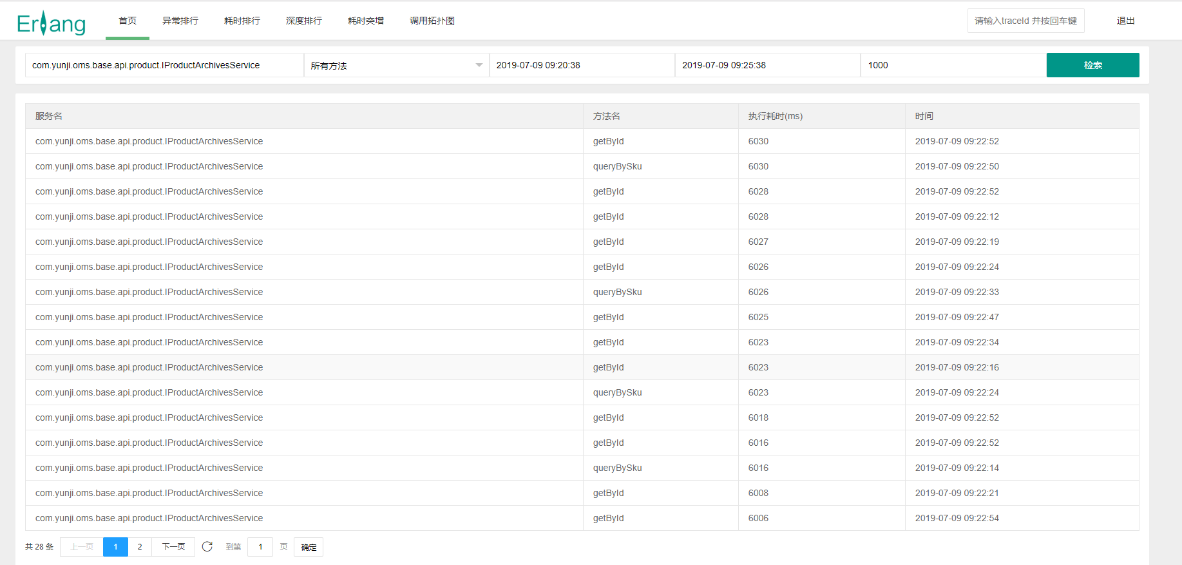Select page 1 in pagination

tap(115, 546)
